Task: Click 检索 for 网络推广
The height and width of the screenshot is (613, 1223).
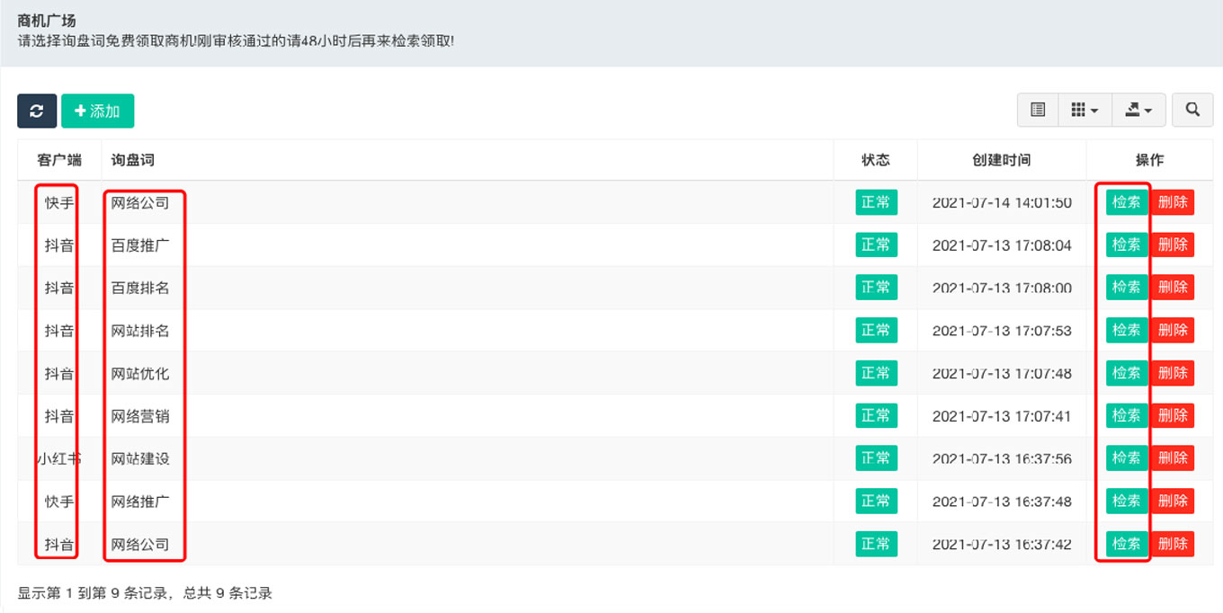Action: (1127, 501)
